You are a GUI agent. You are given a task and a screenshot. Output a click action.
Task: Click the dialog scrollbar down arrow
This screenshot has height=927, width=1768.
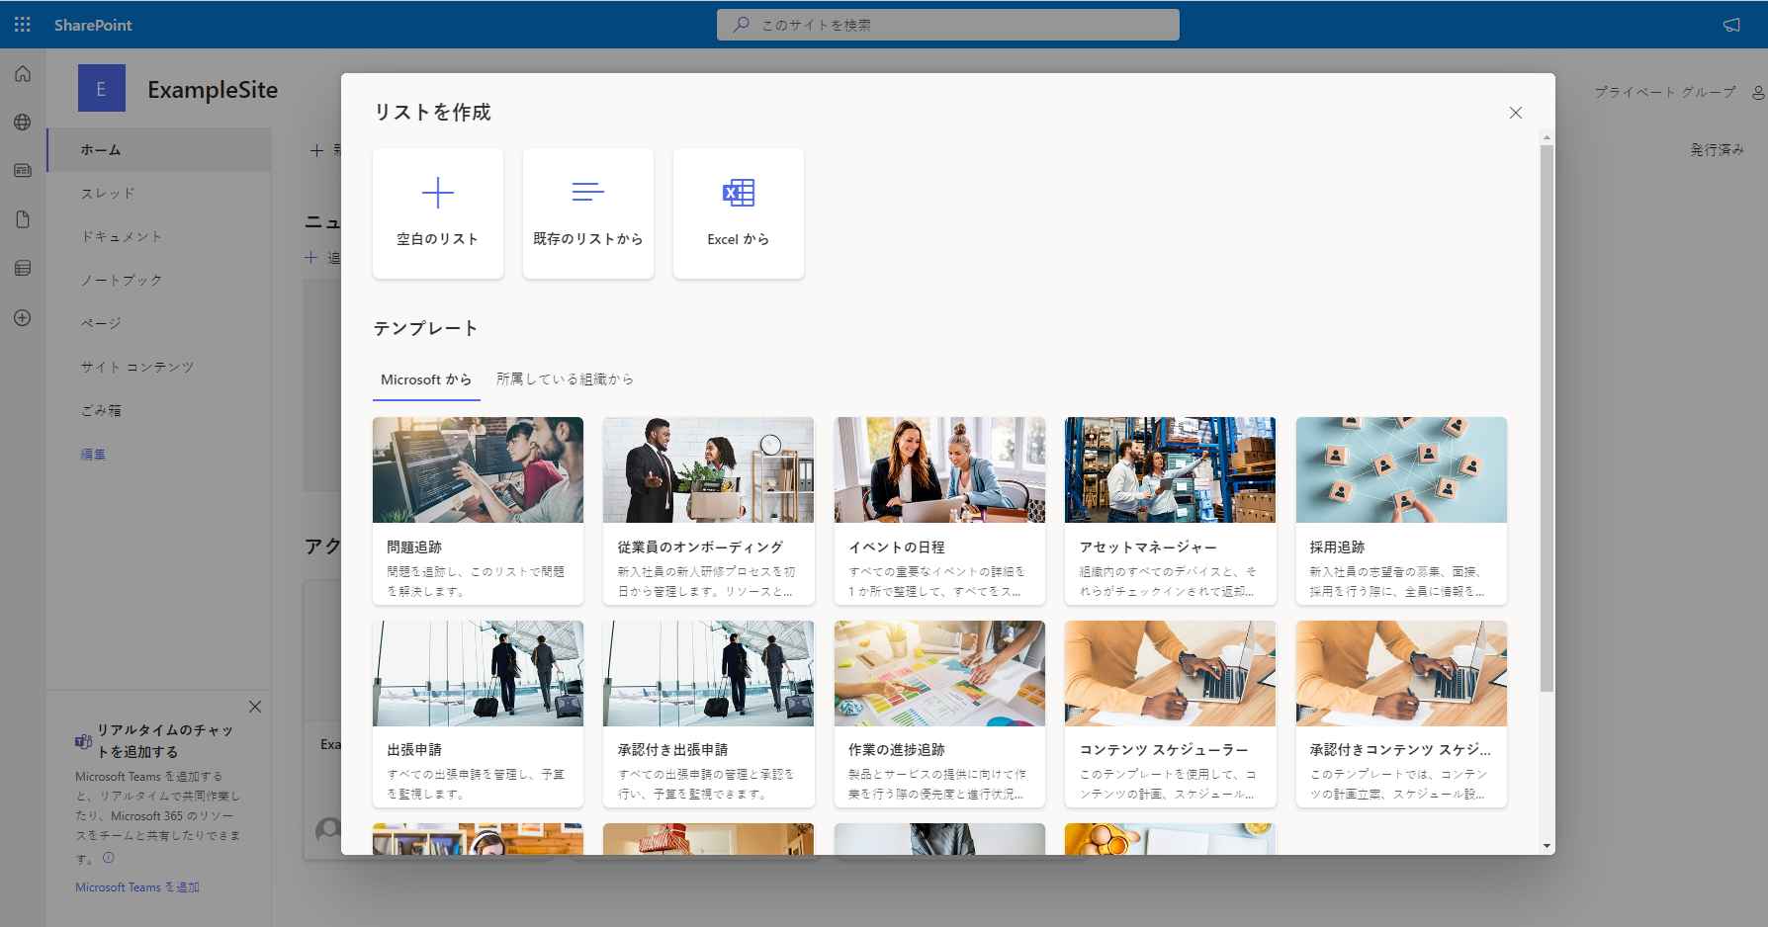click(1547, 847)
